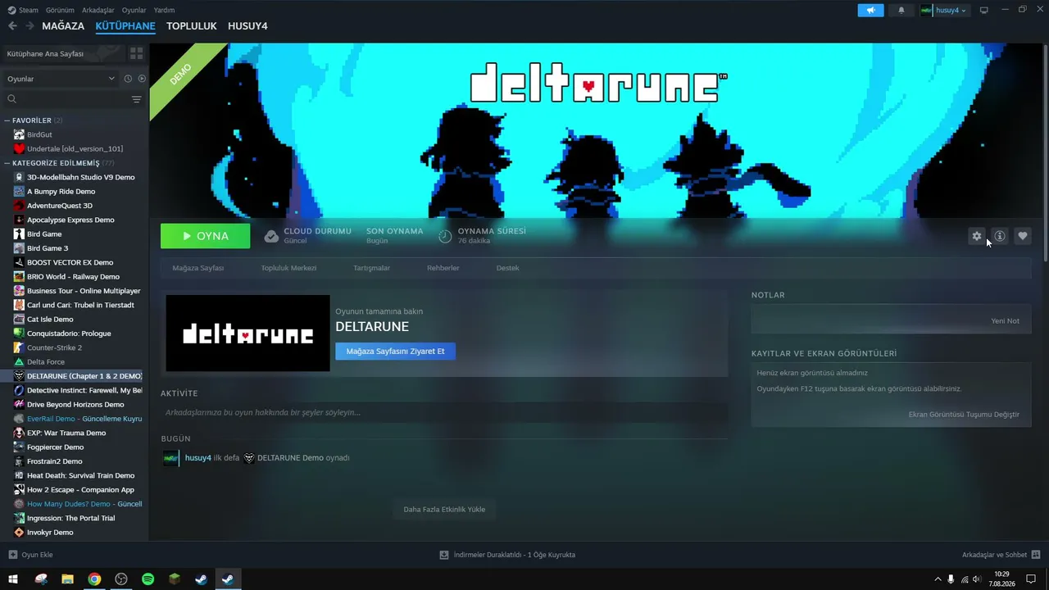Open the notifications bell
Viewport: 1049px width, 590px height.
tap(901, 10)
